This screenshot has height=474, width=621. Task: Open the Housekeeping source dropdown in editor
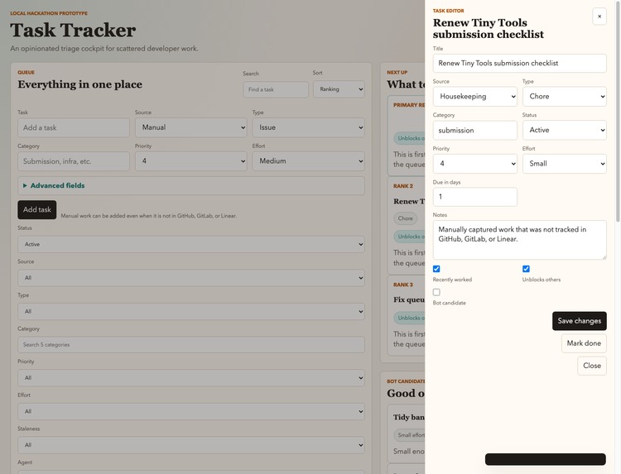[475, 97]
